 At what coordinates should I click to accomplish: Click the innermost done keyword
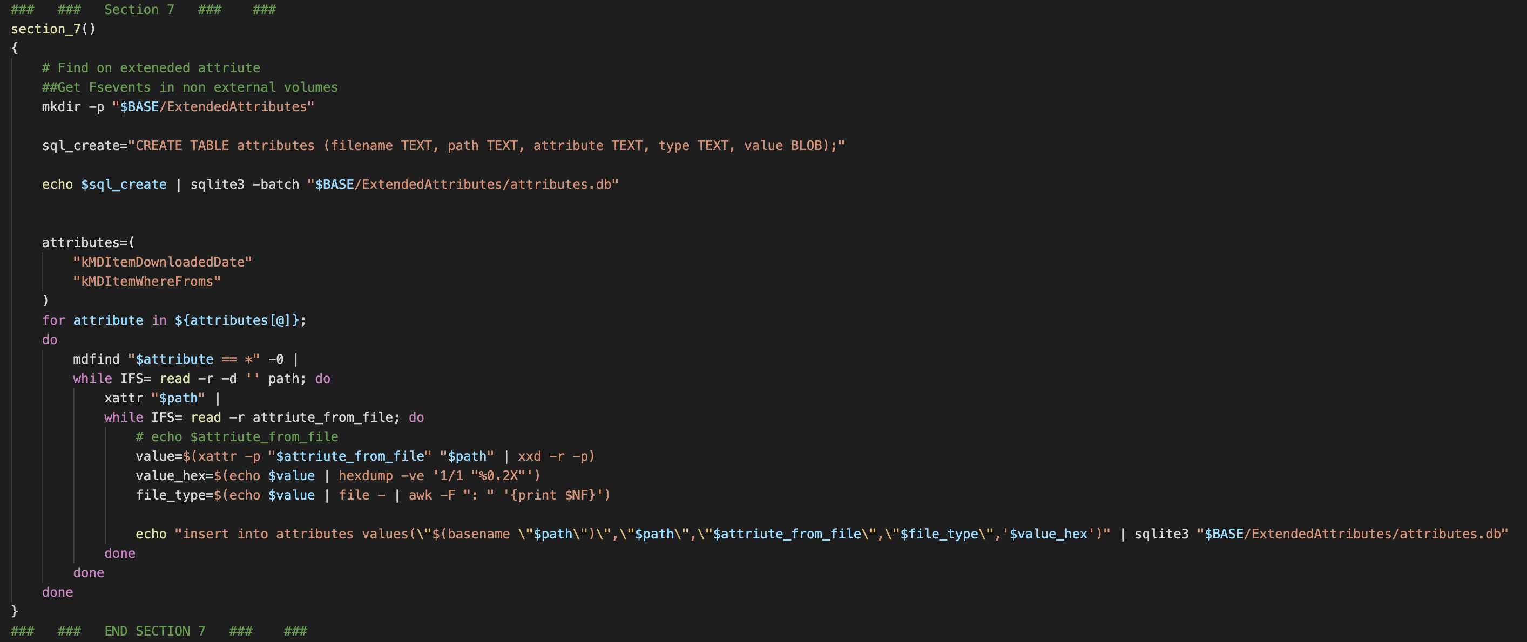[x=120, y=554]
